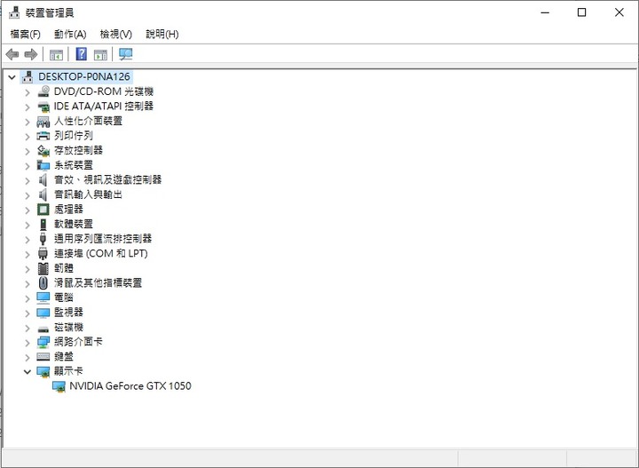Viewport: 639px width, 468px height.
Task: Open the blue Help question-mark icon
Action: (x=82, y=54)
